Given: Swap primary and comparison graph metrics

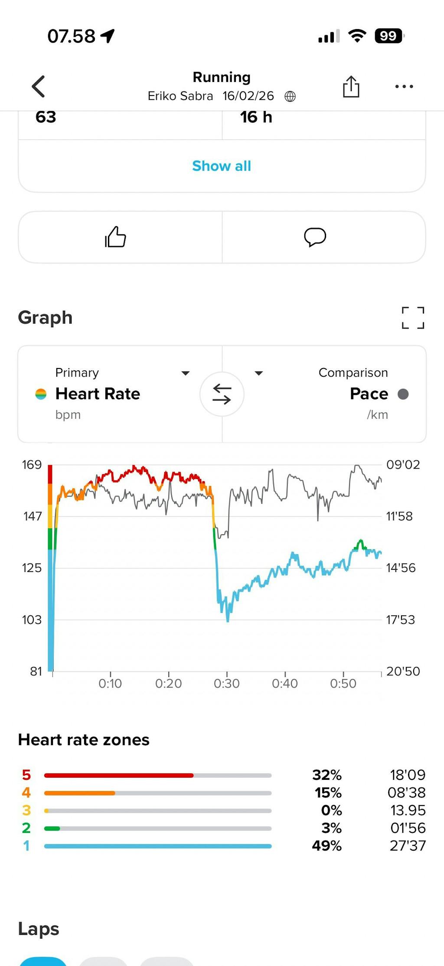Looking at the screenshot, I should click(222, 394).
